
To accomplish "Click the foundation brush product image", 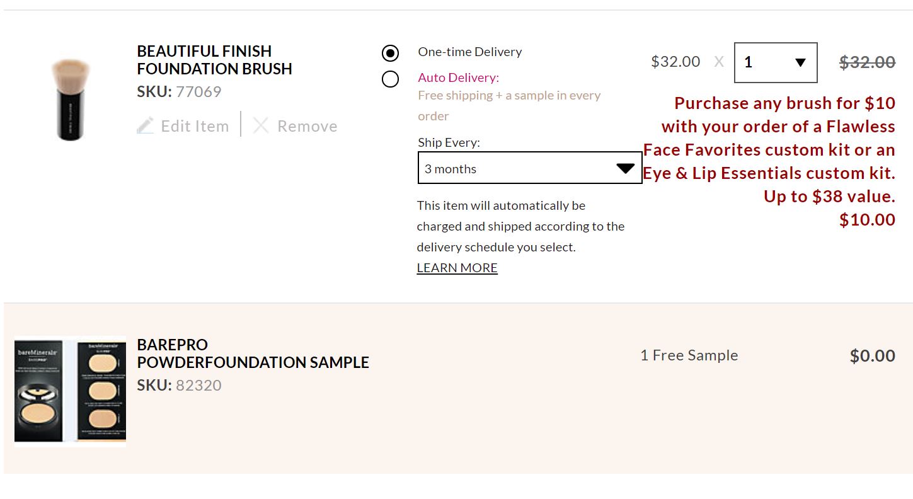I will [x=71, y=99].
